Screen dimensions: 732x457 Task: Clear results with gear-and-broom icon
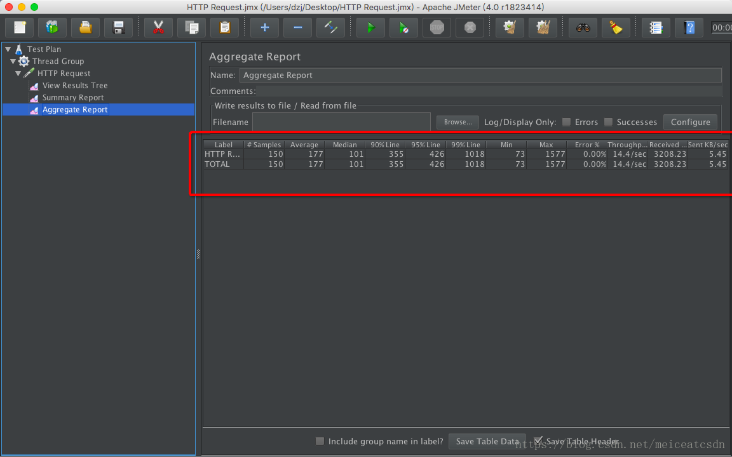pos(510,27)
